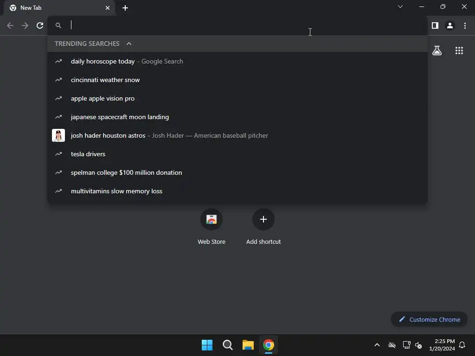Select suggestion cincinnati weather snow
475x356 pixels.
click(237, 80)
